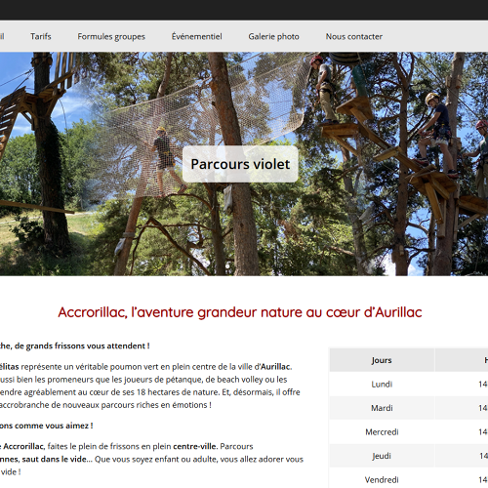Click the Parcours violet banner label
Viewport: 488px width, 488px height.
tap(240, 164)
